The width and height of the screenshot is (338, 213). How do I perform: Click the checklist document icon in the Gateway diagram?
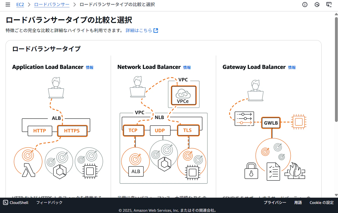tap(273, 172)
